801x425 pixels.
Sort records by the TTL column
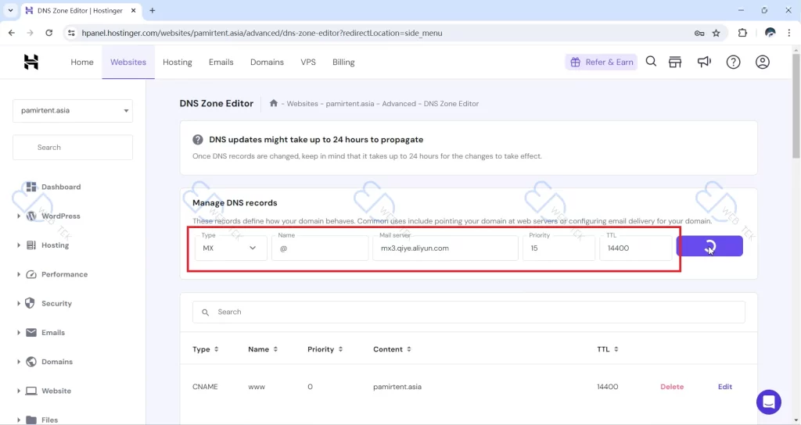(606, 349)
